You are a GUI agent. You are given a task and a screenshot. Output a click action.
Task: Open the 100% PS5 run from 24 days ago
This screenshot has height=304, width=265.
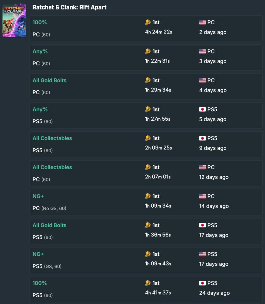(x=146, y=289)
